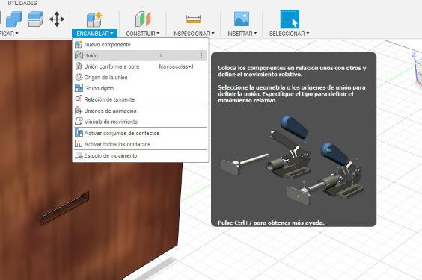Open the INSPECCIONAR dropdown
This screenshot has width=422, height=280.
(x=194, y=34)
